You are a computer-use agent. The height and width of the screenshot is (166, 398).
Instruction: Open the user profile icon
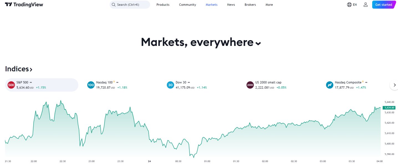[366, 5]
